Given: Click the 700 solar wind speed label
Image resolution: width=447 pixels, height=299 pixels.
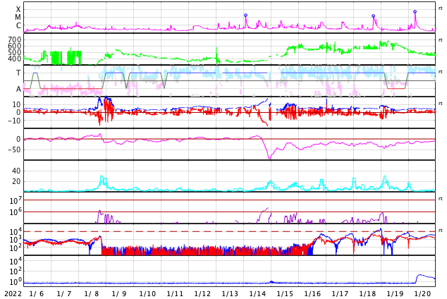Looking at the screenshot, I should coord(15,39).
